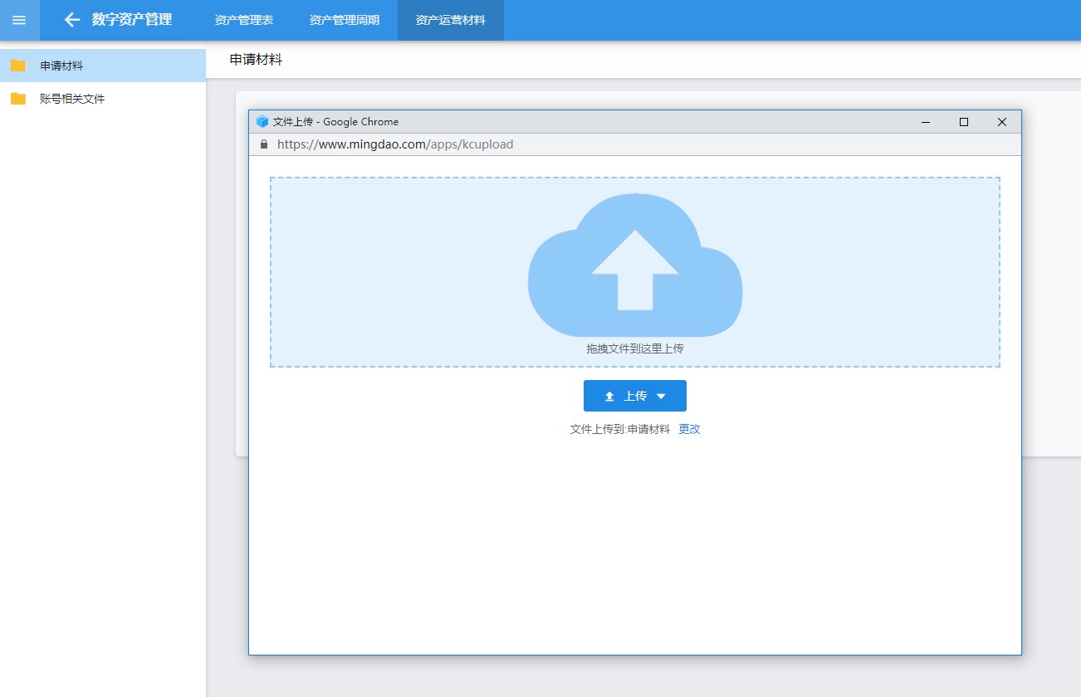This screenshot has height=697, width=1081.
Task: Click the 文件上传 - Google Chrome title
Action: coord(335,121)
